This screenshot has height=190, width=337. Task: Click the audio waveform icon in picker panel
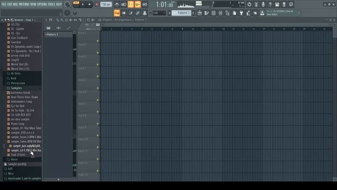[x=58, y=28]
